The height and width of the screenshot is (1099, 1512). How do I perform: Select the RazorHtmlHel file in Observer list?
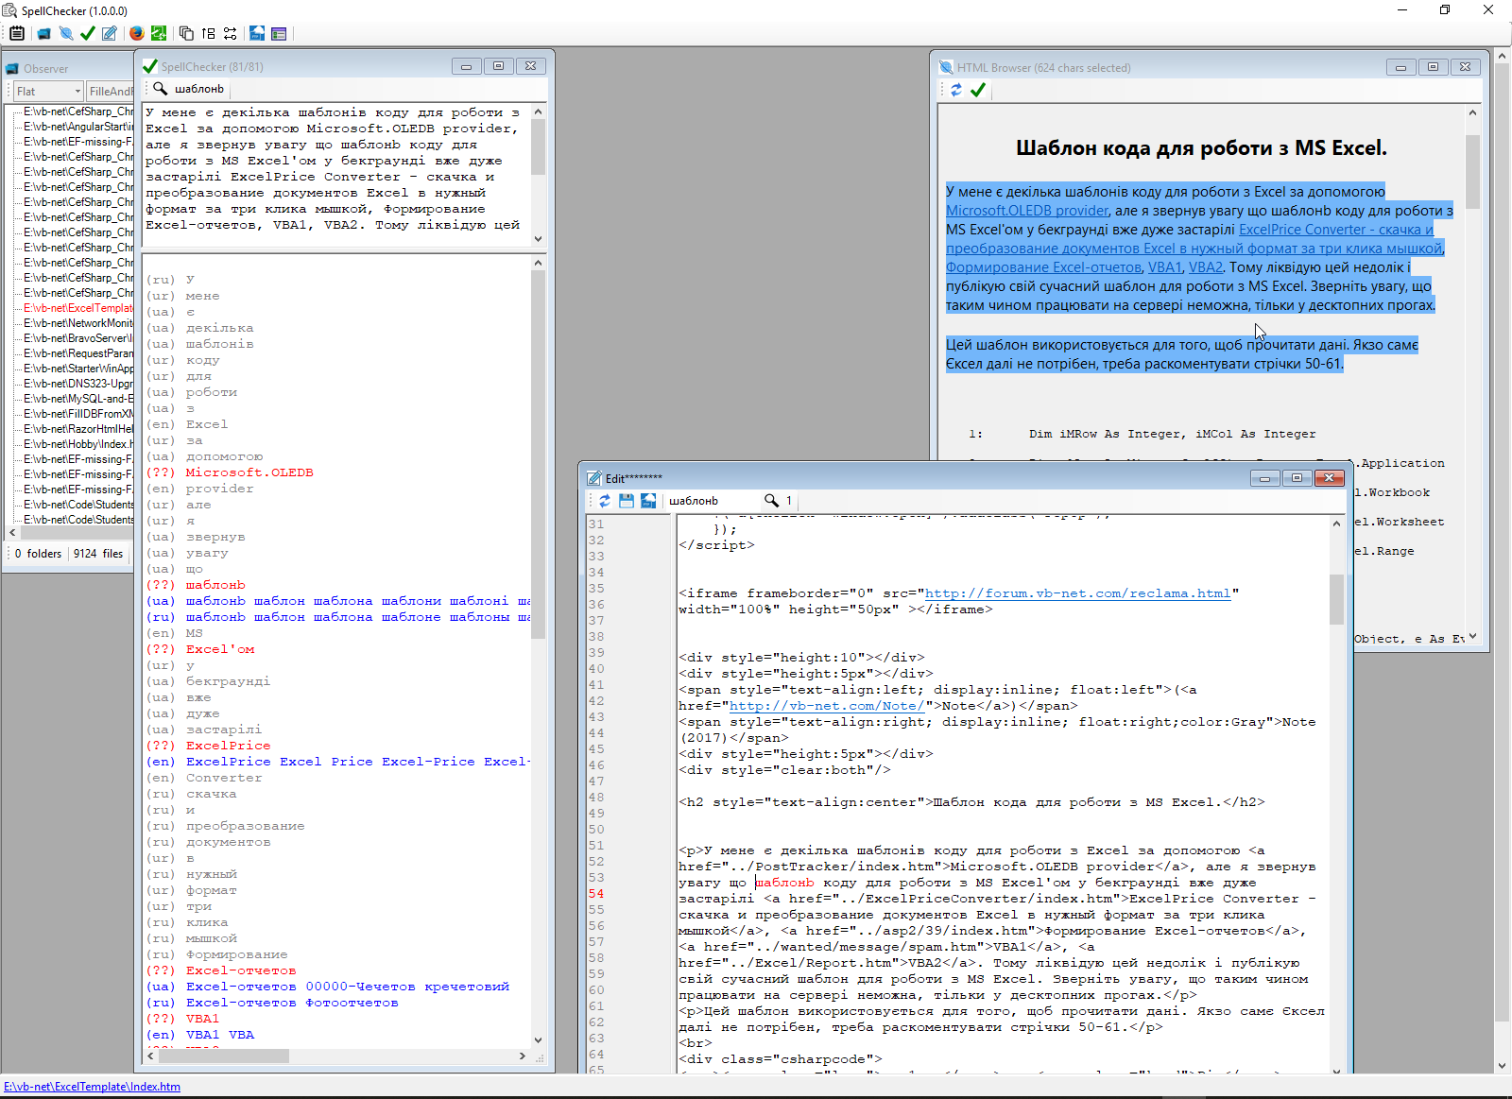78,429
